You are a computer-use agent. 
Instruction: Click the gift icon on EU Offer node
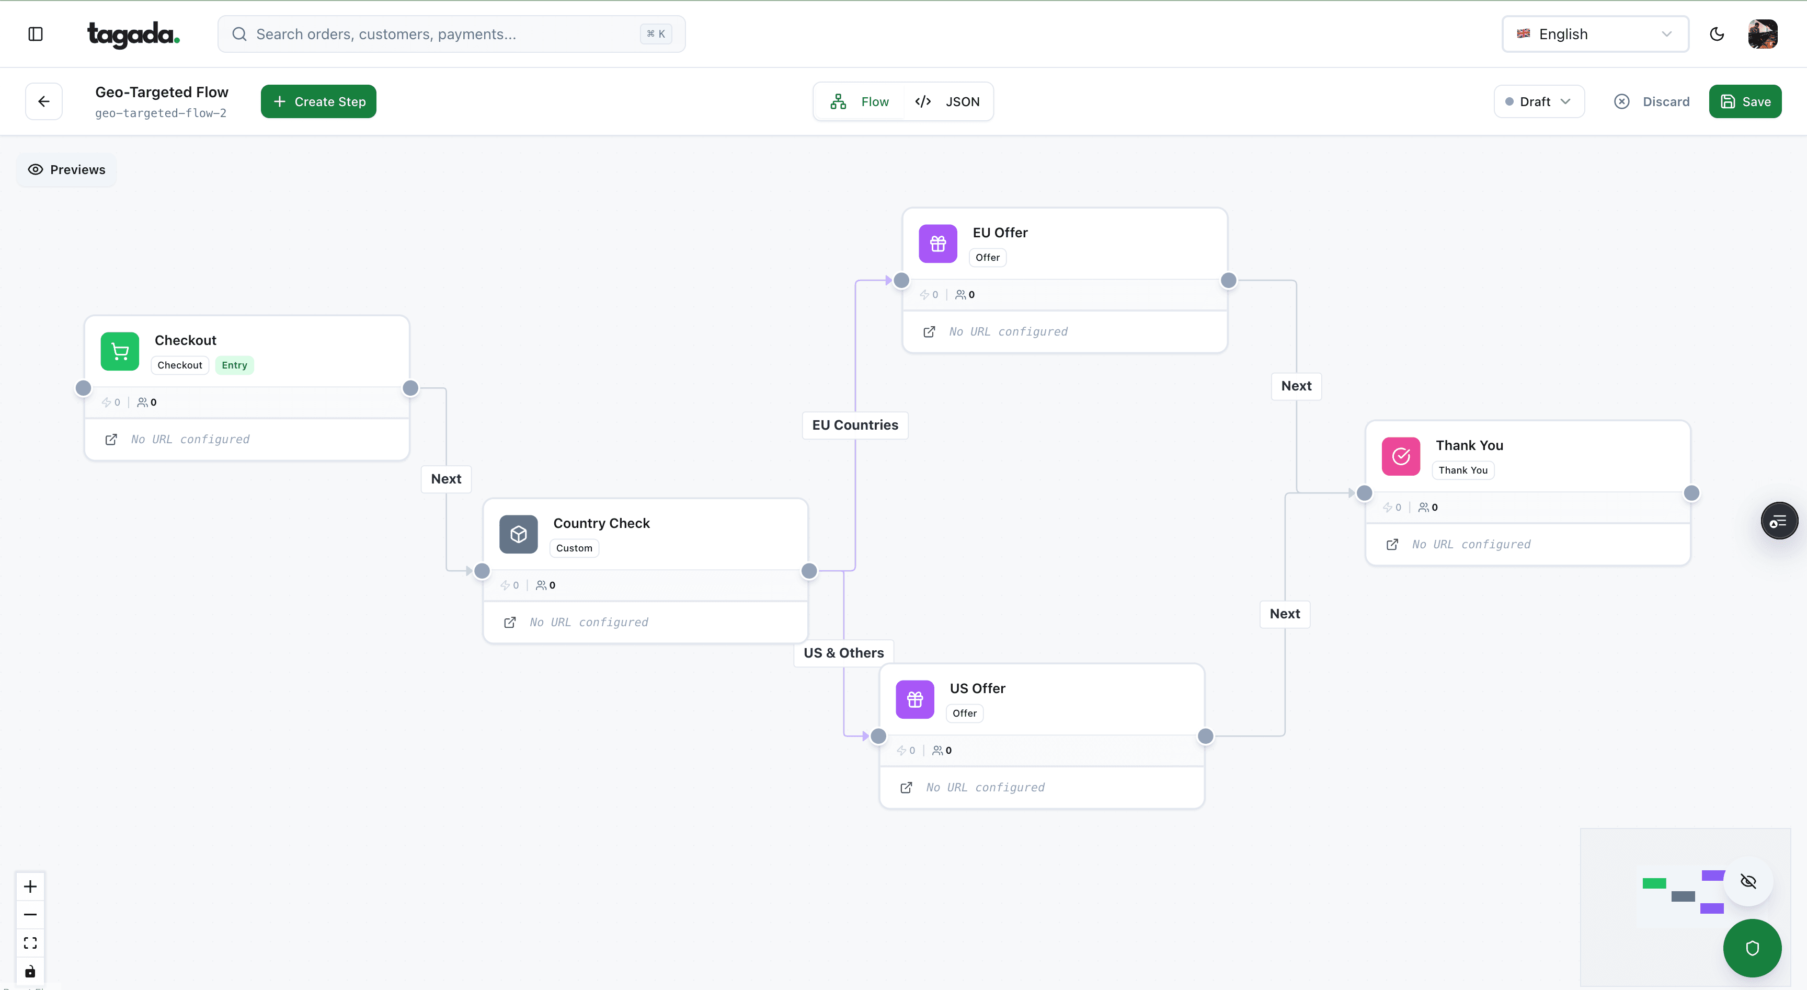937,243
